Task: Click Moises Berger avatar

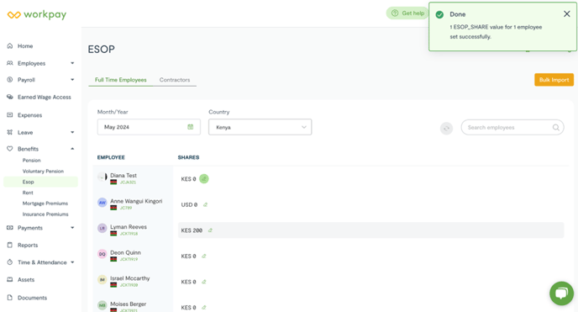Action: point(102,305)
